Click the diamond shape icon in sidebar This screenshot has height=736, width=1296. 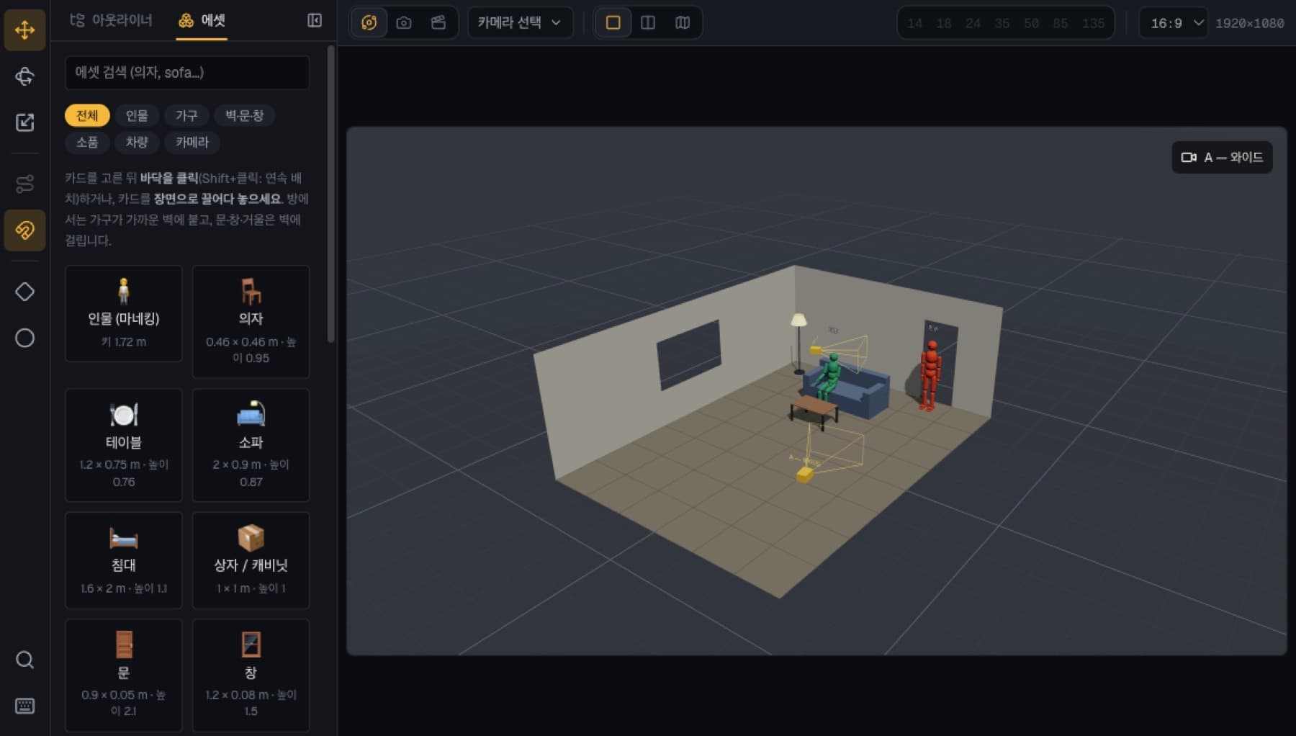tap(24, 292)
